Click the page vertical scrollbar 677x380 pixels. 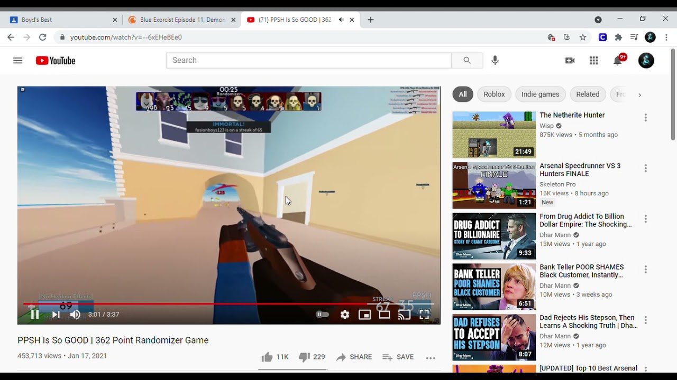(673, 95)
